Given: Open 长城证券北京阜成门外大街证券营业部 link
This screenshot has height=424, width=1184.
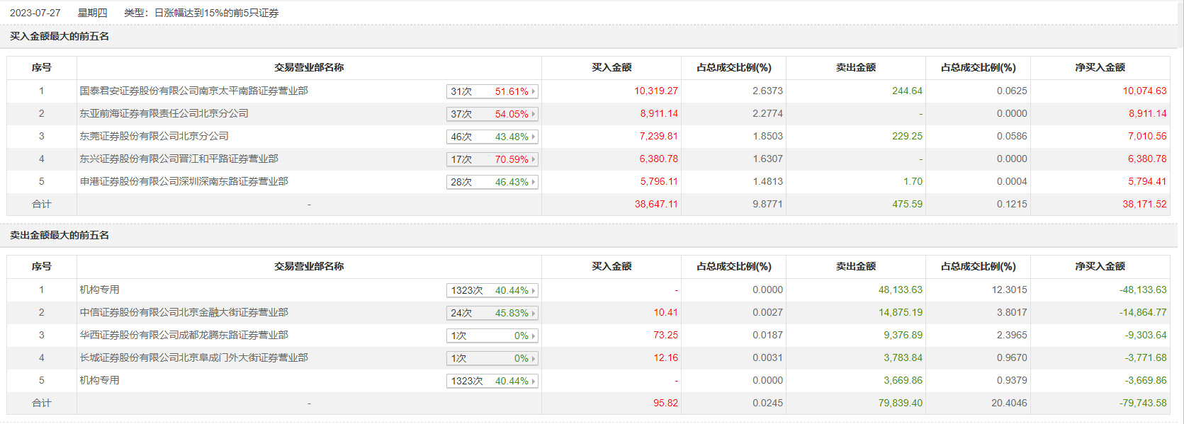Looking at the screenshot, I should point(193,357).
